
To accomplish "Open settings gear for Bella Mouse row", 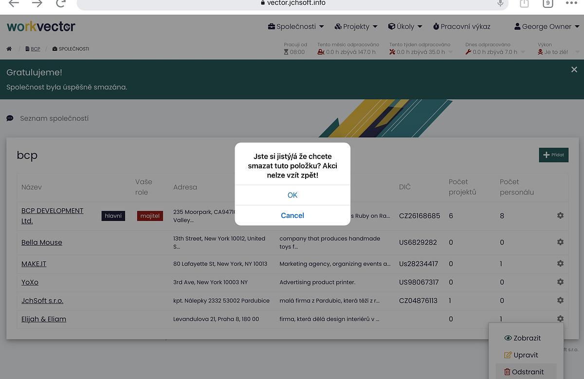I will [560, 242].
